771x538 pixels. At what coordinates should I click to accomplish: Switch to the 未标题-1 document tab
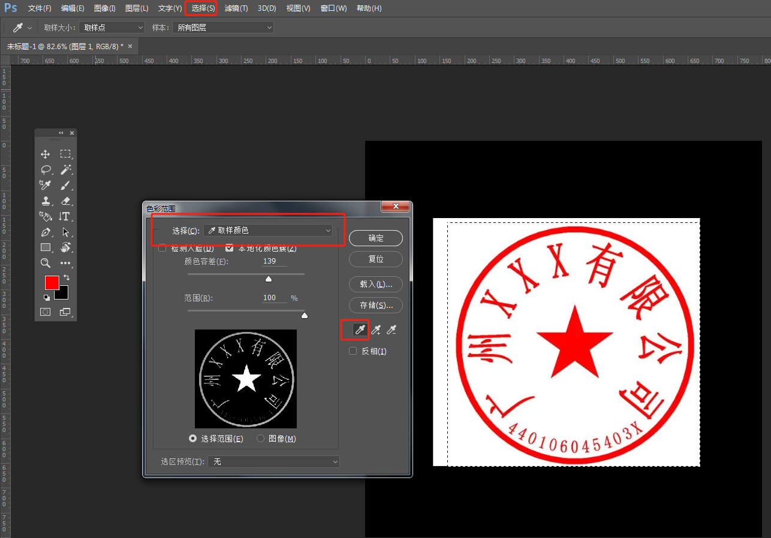coord(65,46)
